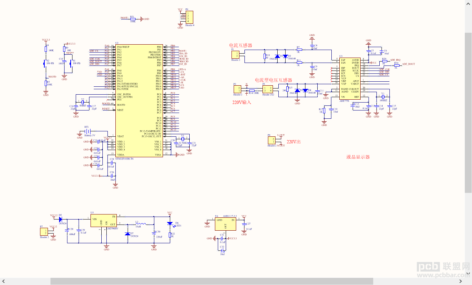Select the L2 33uH inductor
Viewport: 472px width, 285px height.
coord(141,224)
